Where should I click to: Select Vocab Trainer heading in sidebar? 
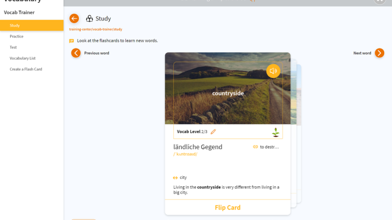[19, 13]
